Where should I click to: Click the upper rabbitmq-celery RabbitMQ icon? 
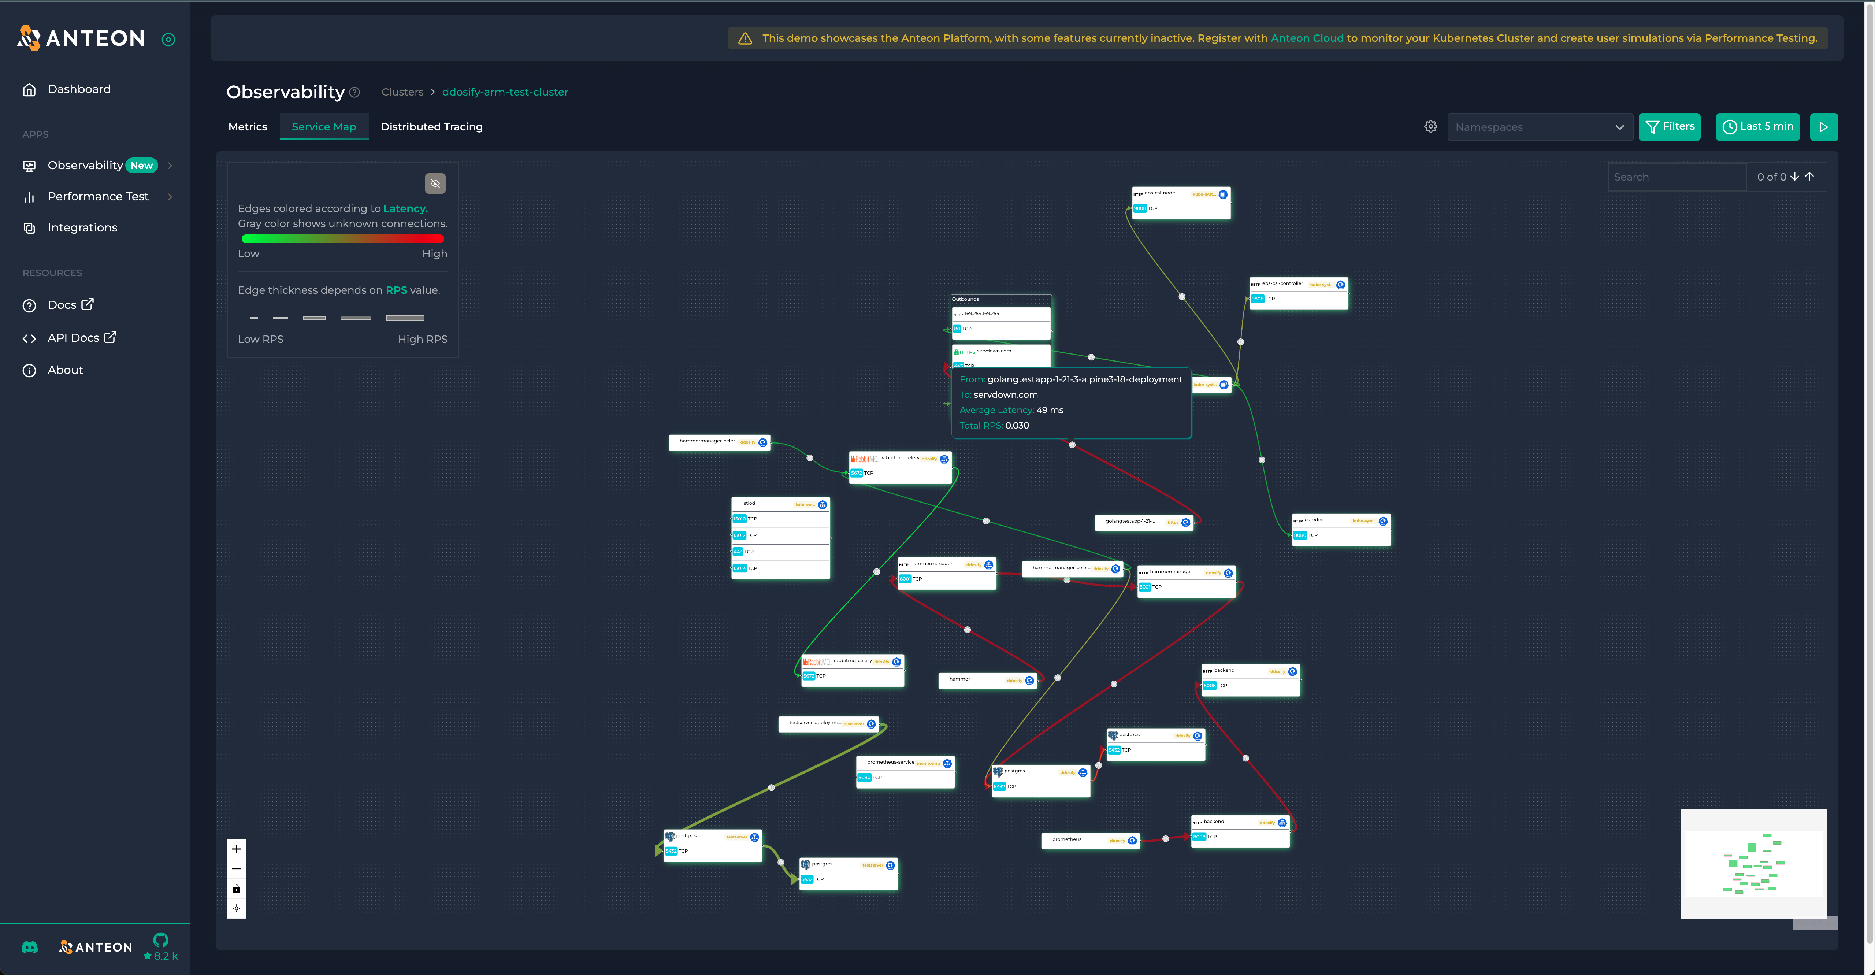click(865, 459)
